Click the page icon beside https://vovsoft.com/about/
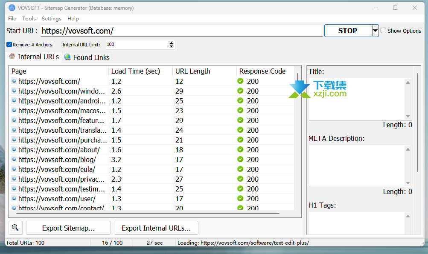Screen dimensions: 428x254 (14, 149)
